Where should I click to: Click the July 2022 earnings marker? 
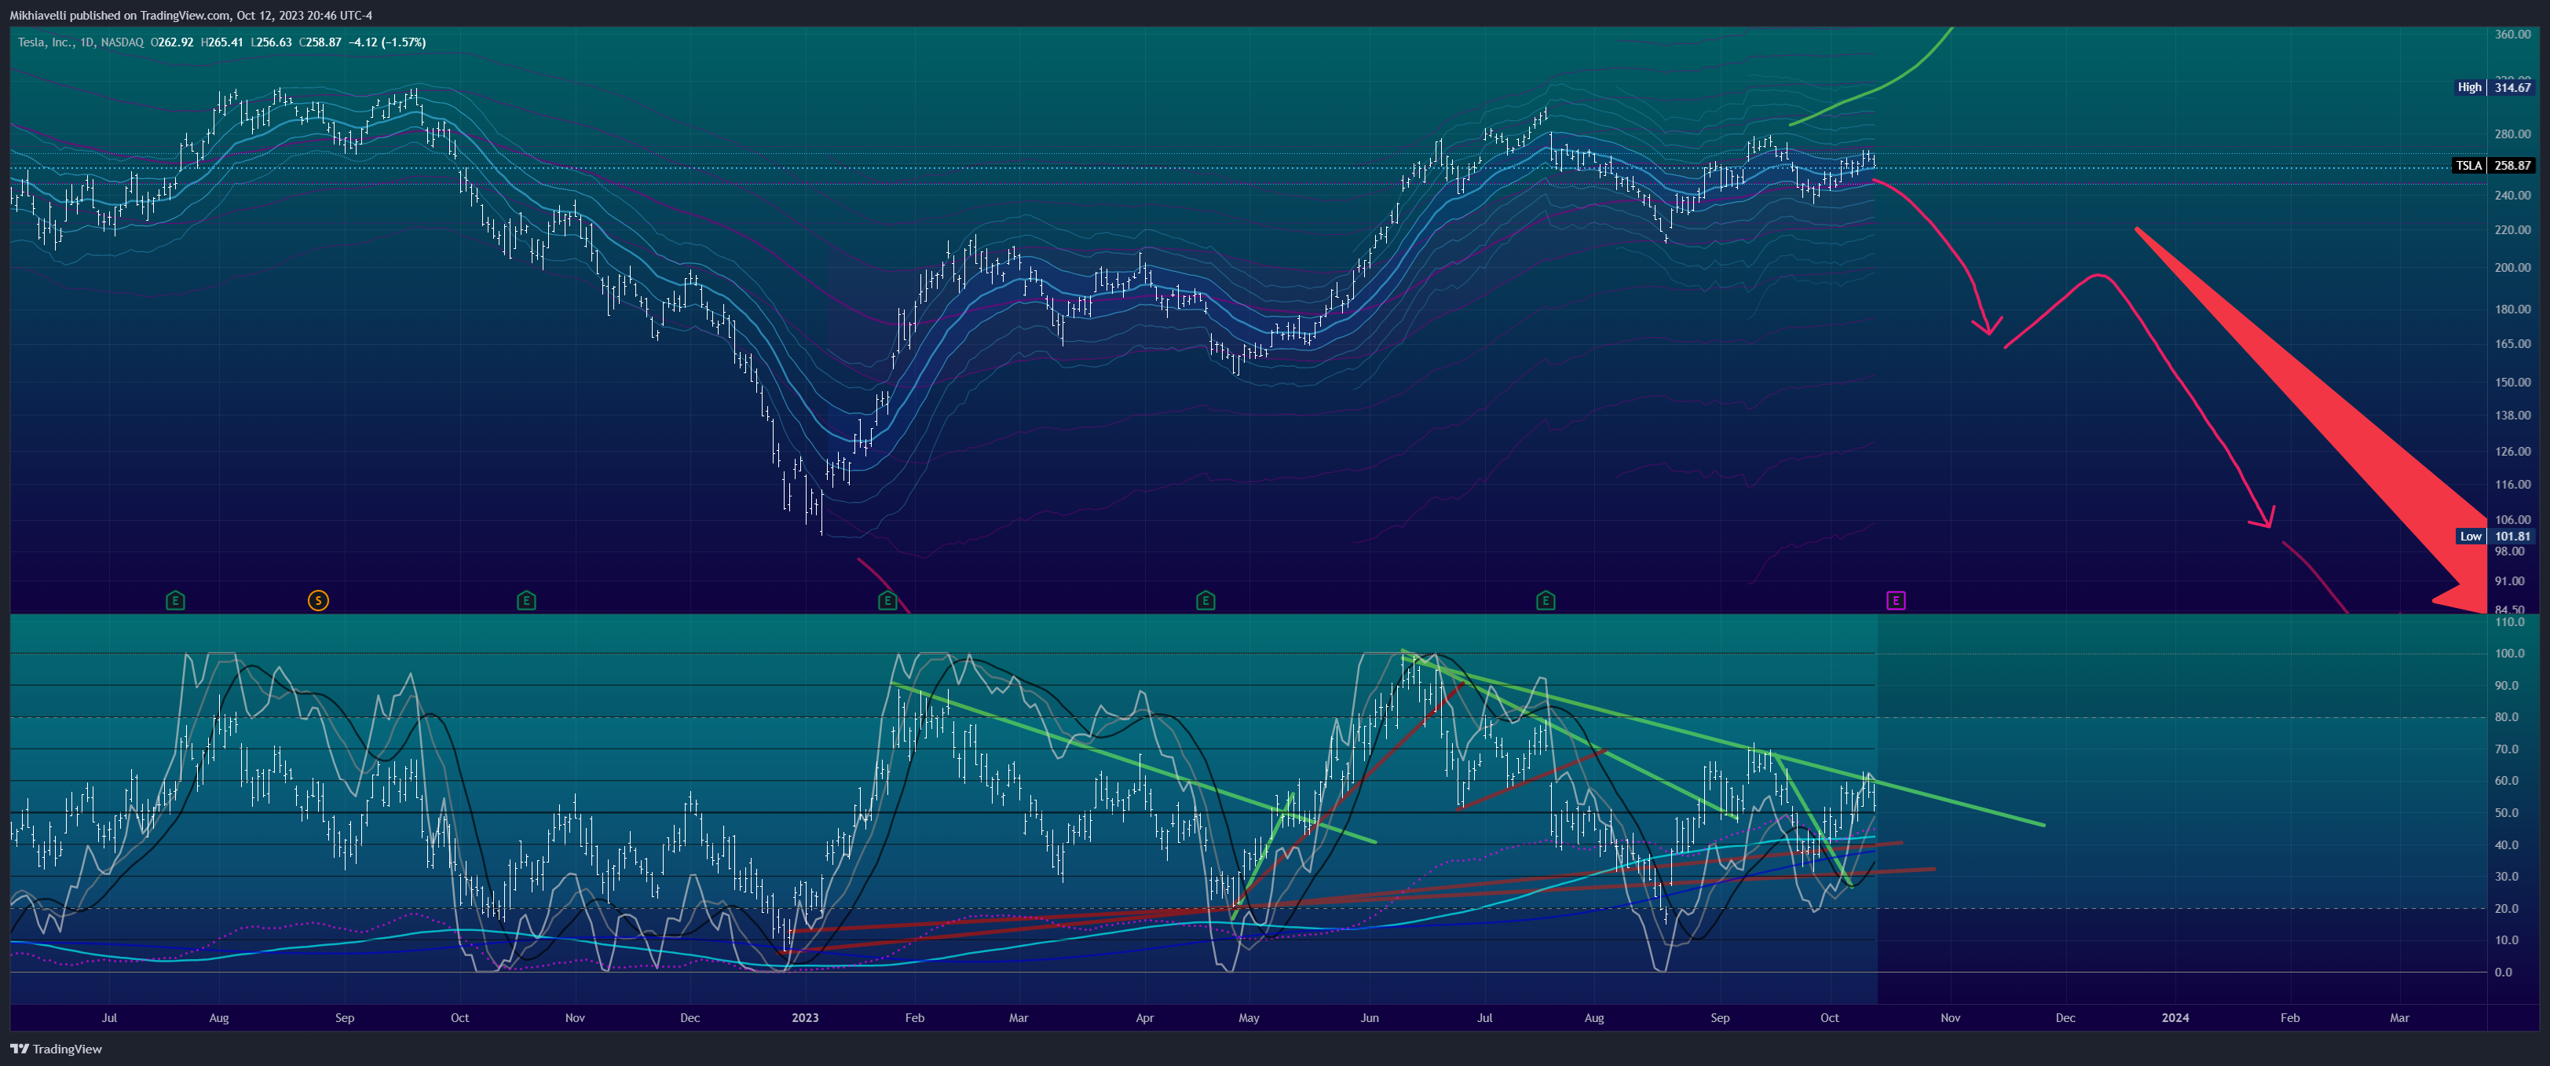[x=175, y=600]
